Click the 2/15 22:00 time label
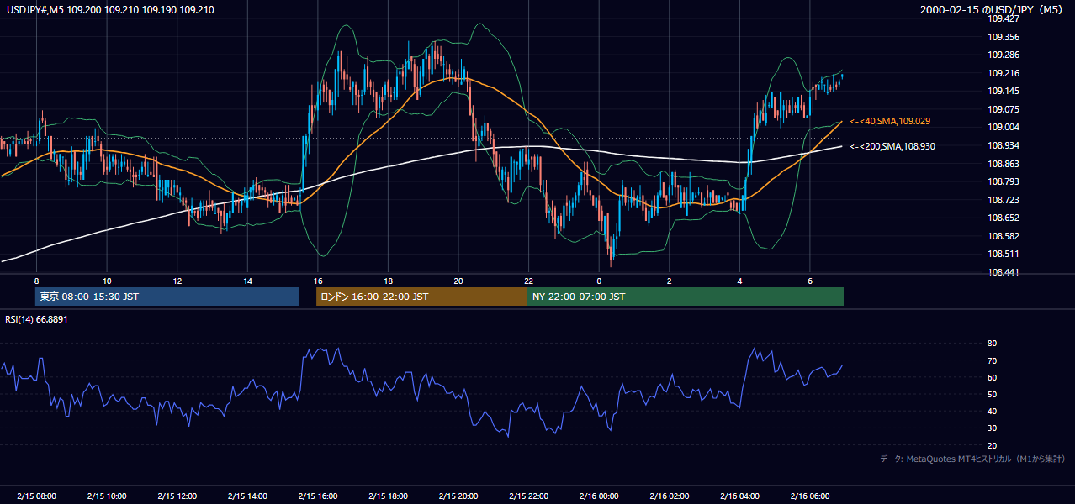This screenshot has height=504, width=1075. point(528,496)
